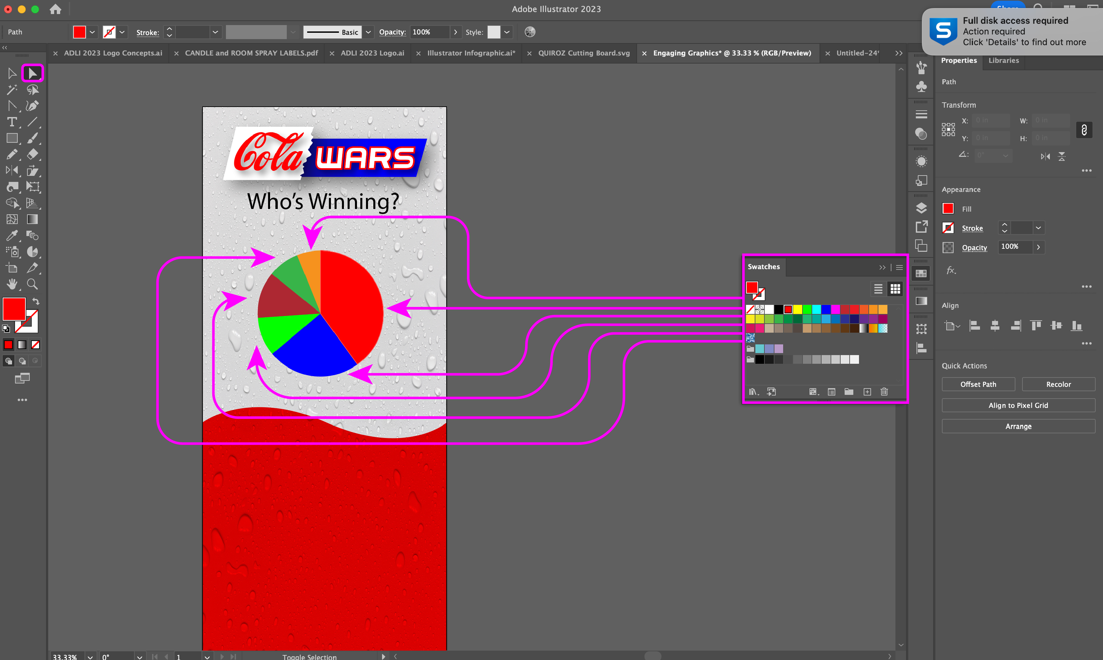This screenshot has height=660, width=1103.
Task: Click the New Swatch icon in Swatches panel
Action: point(867,392)
